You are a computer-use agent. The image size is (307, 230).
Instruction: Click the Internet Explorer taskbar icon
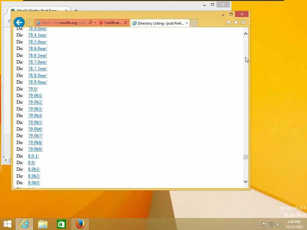pyautogui.click(x=24, y=224)
